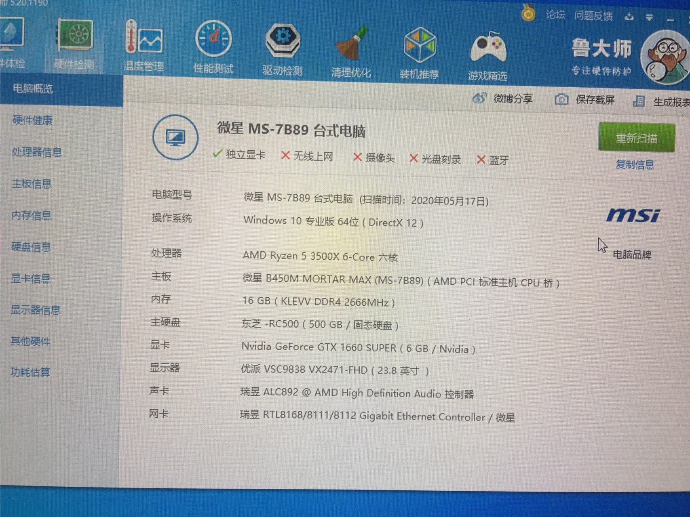Click the 操作系统 row label
The image size is (690, 517).
click(172, 218)
